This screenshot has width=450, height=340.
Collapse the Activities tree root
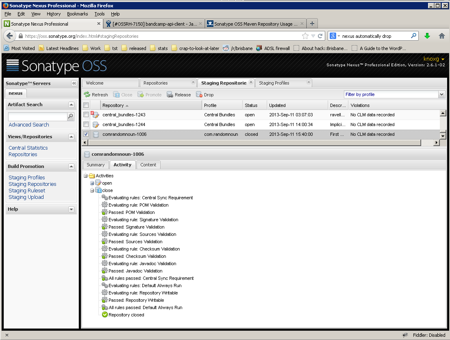click(85, 176)
